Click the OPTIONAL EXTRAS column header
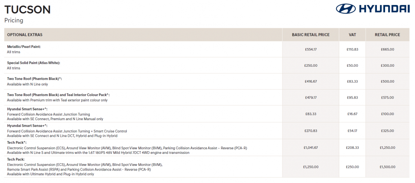 25,35
